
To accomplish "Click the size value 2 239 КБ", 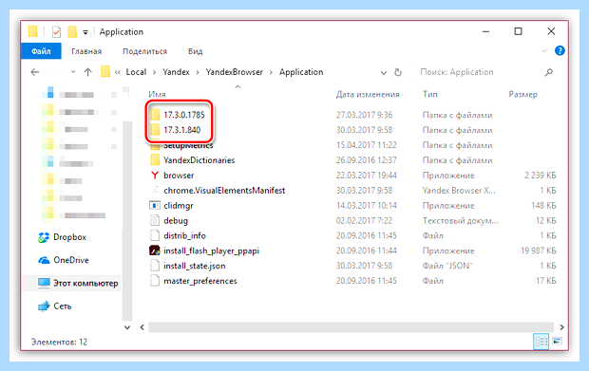I will point(541,176).
